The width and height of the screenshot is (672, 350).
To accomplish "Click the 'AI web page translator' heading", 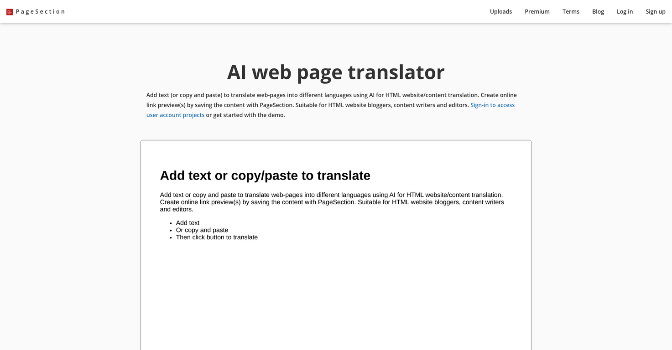I will [x=336, y=72].
